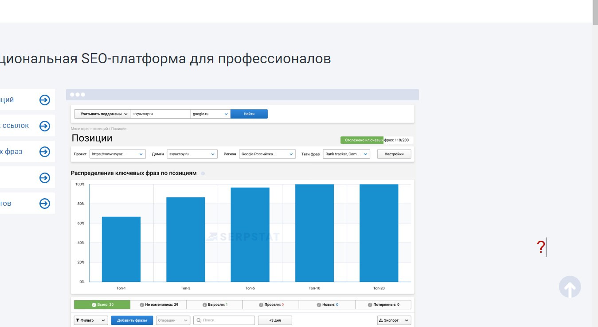The width and height of the screenshot is (598, 327).
Task: Click info icon beside "Новые: 0"
Action: pos(319,305)
